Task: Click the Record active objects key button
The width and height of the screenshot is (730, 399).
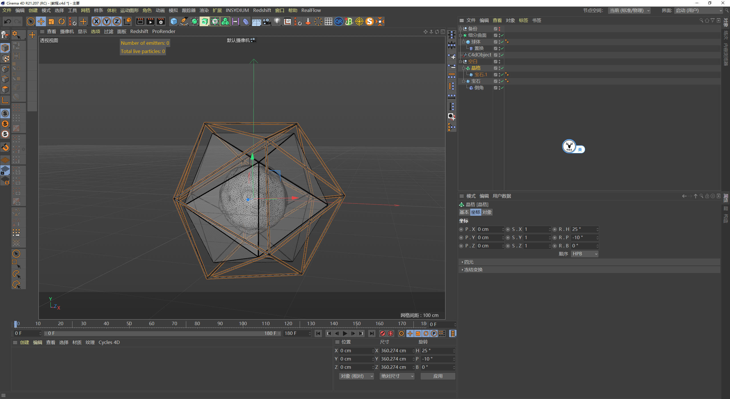Action: [383, 333]
